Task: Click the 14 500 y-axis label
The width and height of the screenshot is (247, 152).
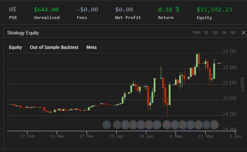Action: [230, 129]
